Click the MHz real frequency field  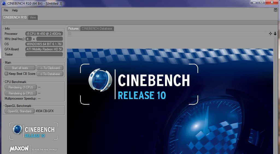click(49, 39)
